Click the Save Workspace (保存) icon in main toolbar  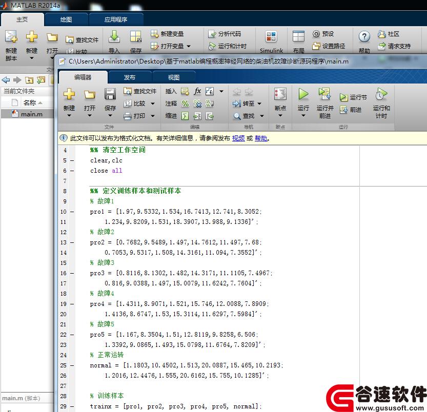[x=136, y=37]
